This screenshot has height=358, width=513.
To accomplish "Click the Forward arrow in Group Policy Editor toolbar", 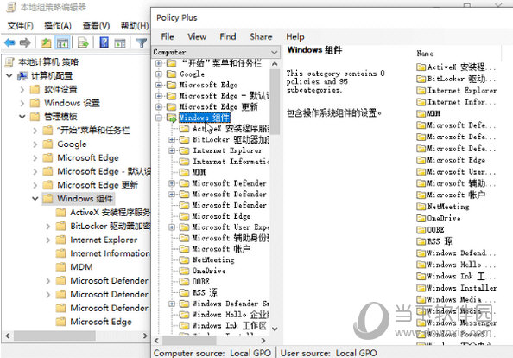I will 25,42.
